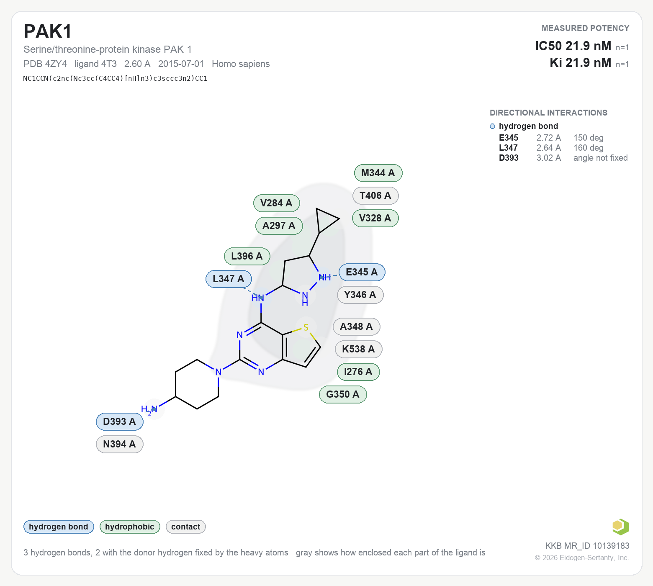Click the K538 A residue tag
Image resolution: width=653 pixels, height=586 pixels.
(x=358, y=349)
